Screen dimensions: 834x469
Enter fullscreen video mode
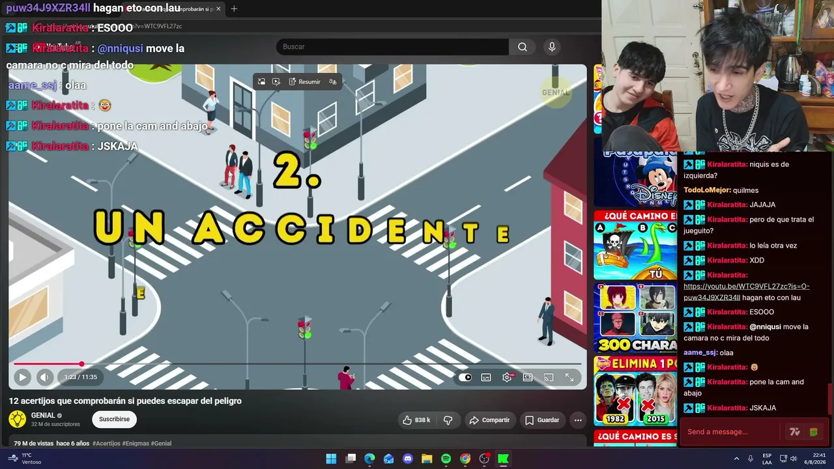(569, 377)
